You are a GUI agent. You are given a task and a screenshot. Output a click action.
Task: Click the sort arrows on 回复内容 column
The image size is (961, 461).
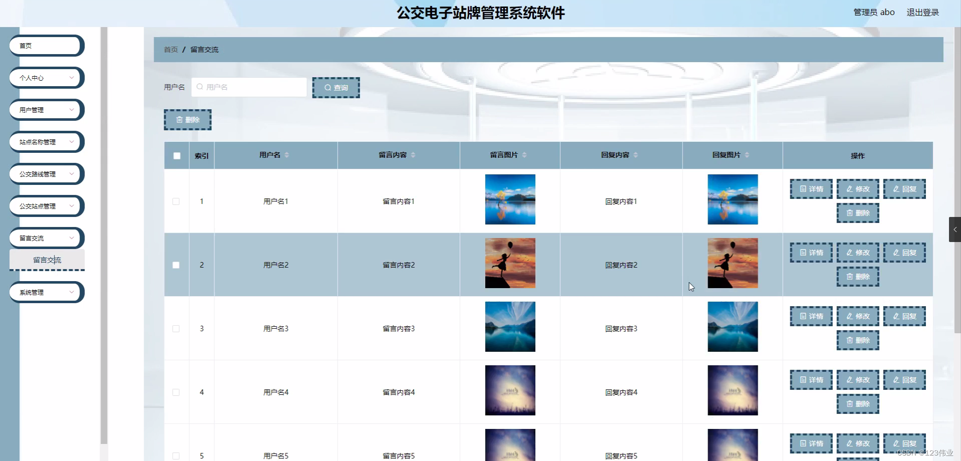pos(636,155)
